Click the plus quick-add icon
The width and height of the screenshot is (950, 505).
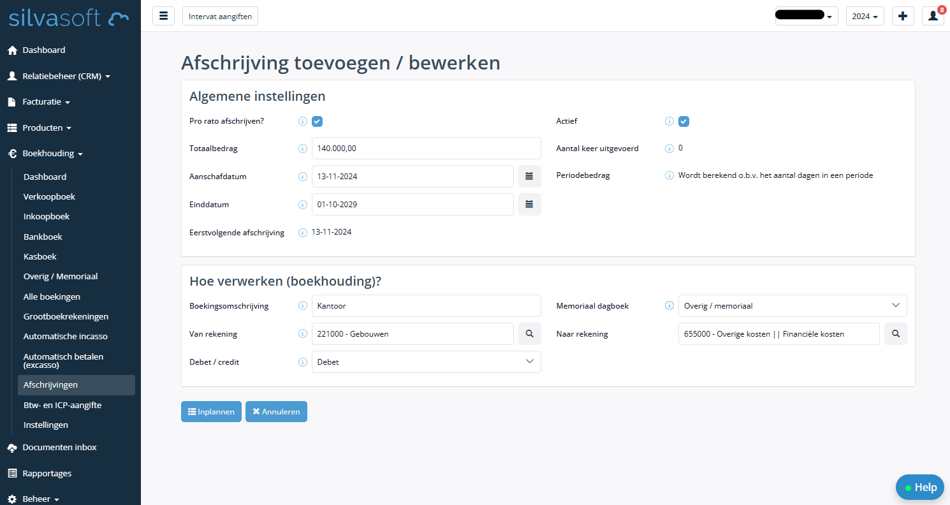[902, 16]
